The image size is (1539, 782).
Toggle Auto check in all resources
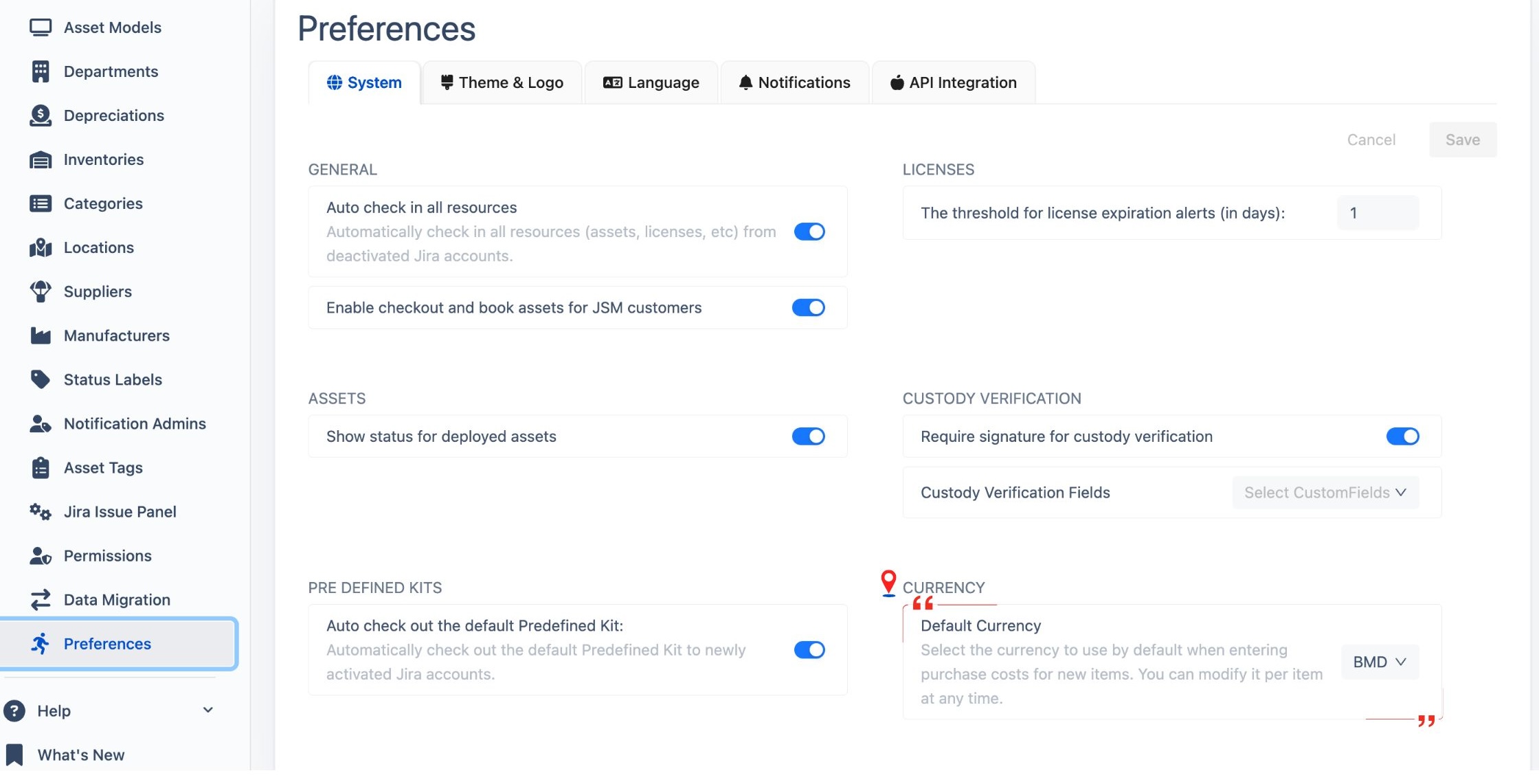click(x=809, y=232)
